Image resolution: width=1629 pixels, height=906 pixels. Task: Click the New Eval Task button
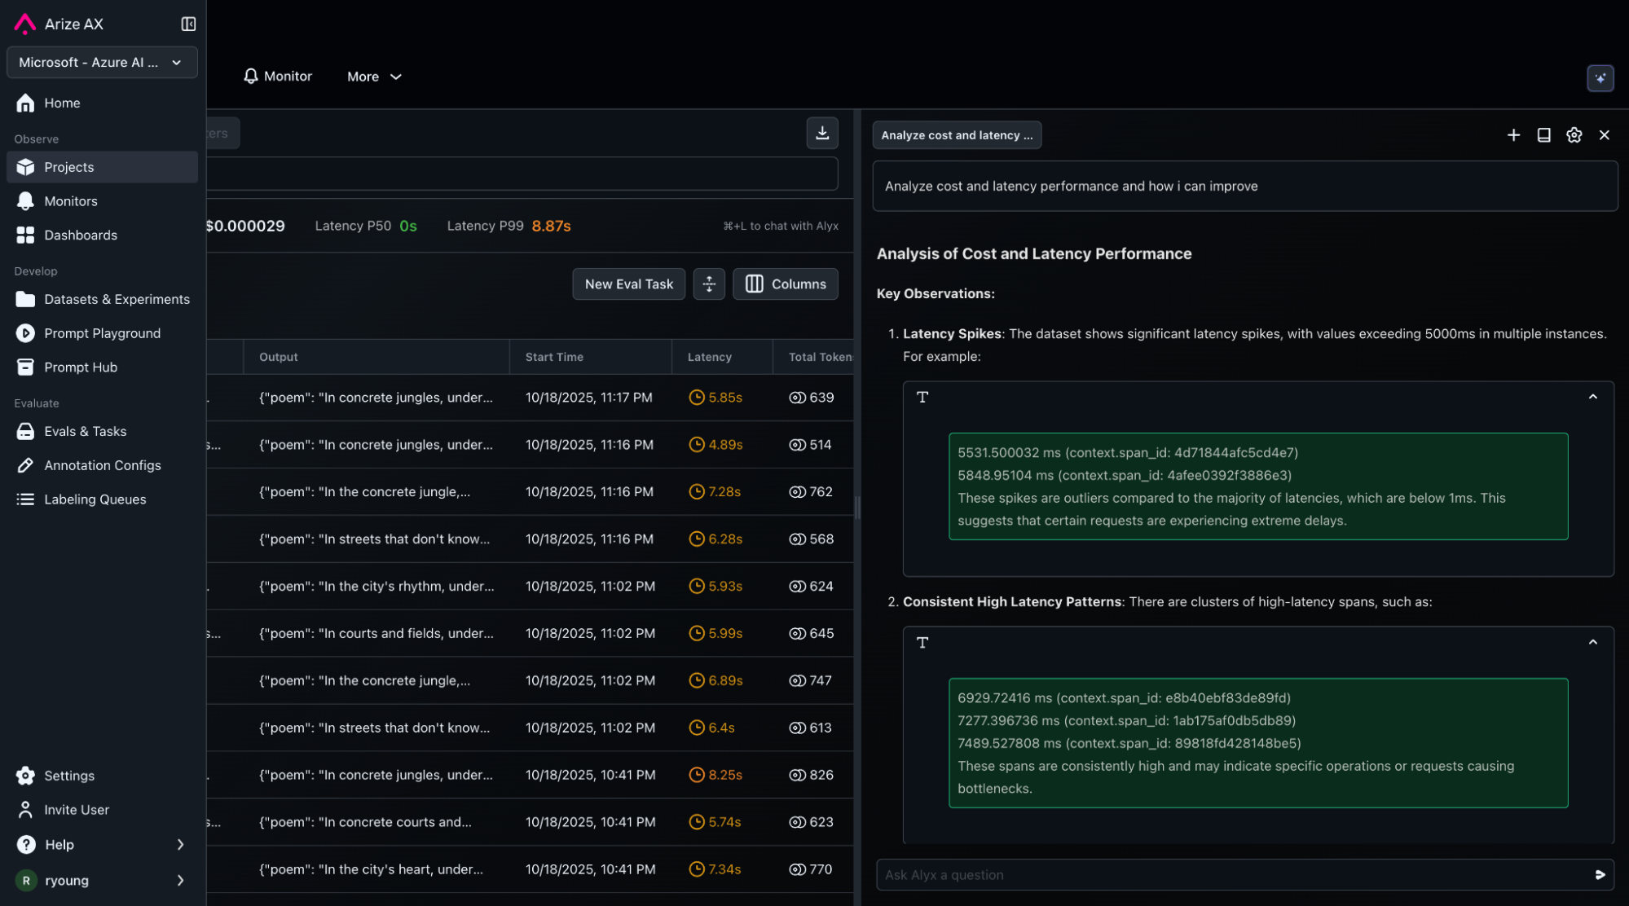[628, 284]
